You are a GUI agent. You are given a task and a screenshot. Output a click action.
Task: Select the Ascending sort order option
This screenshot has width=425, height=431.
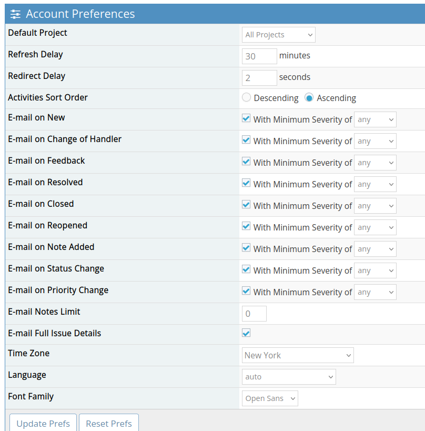[309, 97]
